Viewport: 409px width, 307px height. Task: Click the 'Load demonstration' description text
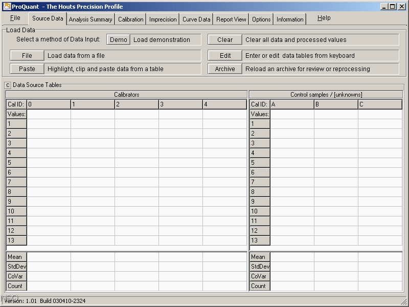tap(162, 40)
